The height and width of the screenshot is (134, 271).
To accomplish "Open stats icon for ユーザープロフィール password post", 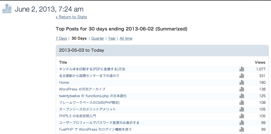I will click(x=241, y=123).
